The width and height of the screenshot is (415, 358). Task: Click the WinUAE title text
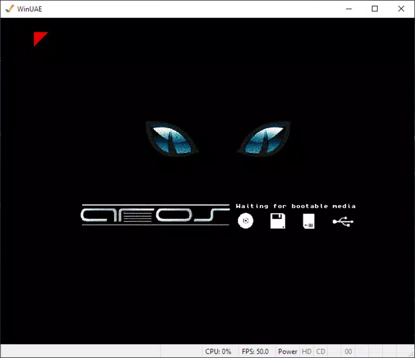pyautogui.click(x=30, y=9)
